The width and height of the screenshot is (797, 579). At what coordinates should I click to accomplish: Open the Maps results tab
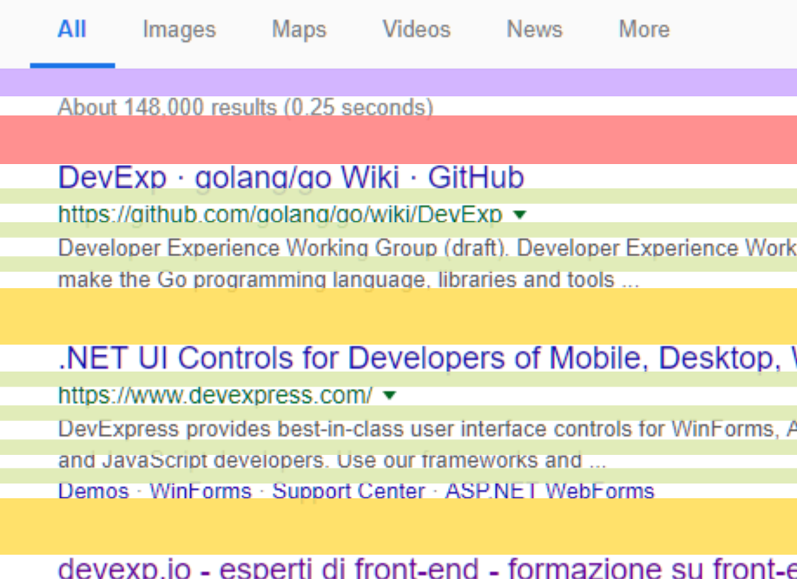click(x=299, y=30)
